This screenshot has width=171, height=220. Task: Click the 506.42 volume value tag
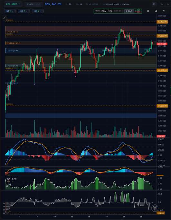tap(161, 136)
